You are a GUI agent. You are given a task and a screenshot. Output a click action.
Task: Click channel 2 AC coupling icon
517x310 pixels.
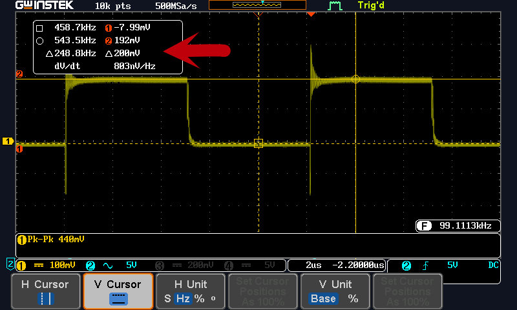pyautogui.click(x=108, y=265)
